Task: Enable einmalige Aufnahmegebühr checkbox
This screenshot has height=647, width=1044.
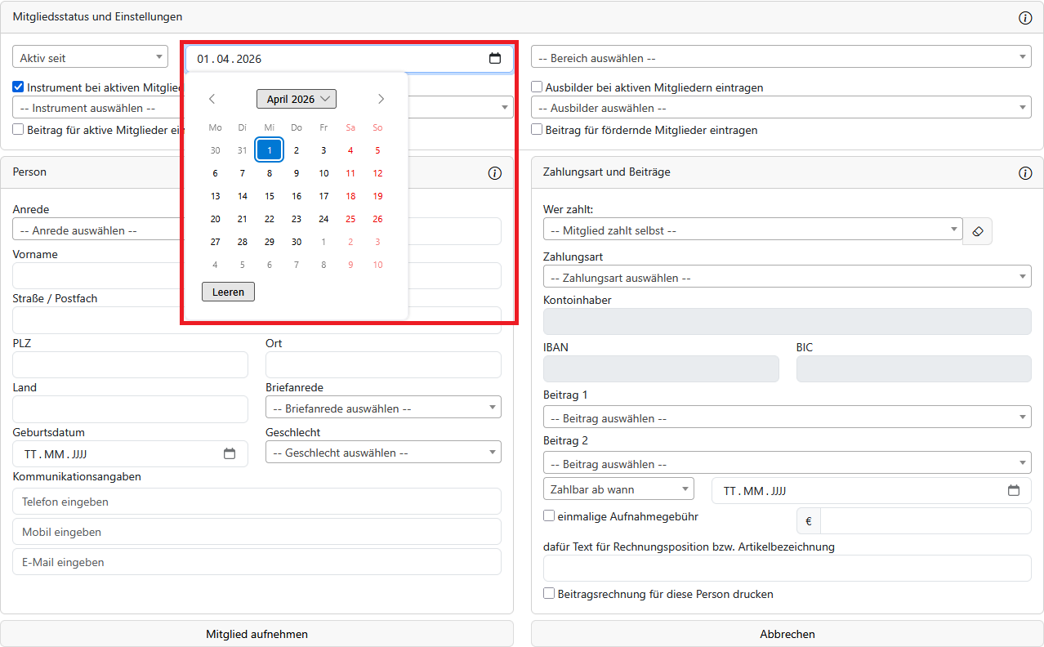Action: pos(550,516)
